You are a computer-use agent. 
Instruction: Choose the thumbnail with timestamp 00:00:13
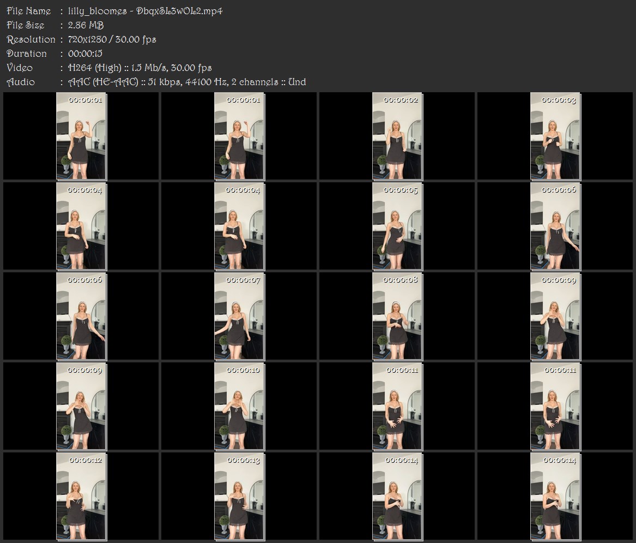point(239,496)
